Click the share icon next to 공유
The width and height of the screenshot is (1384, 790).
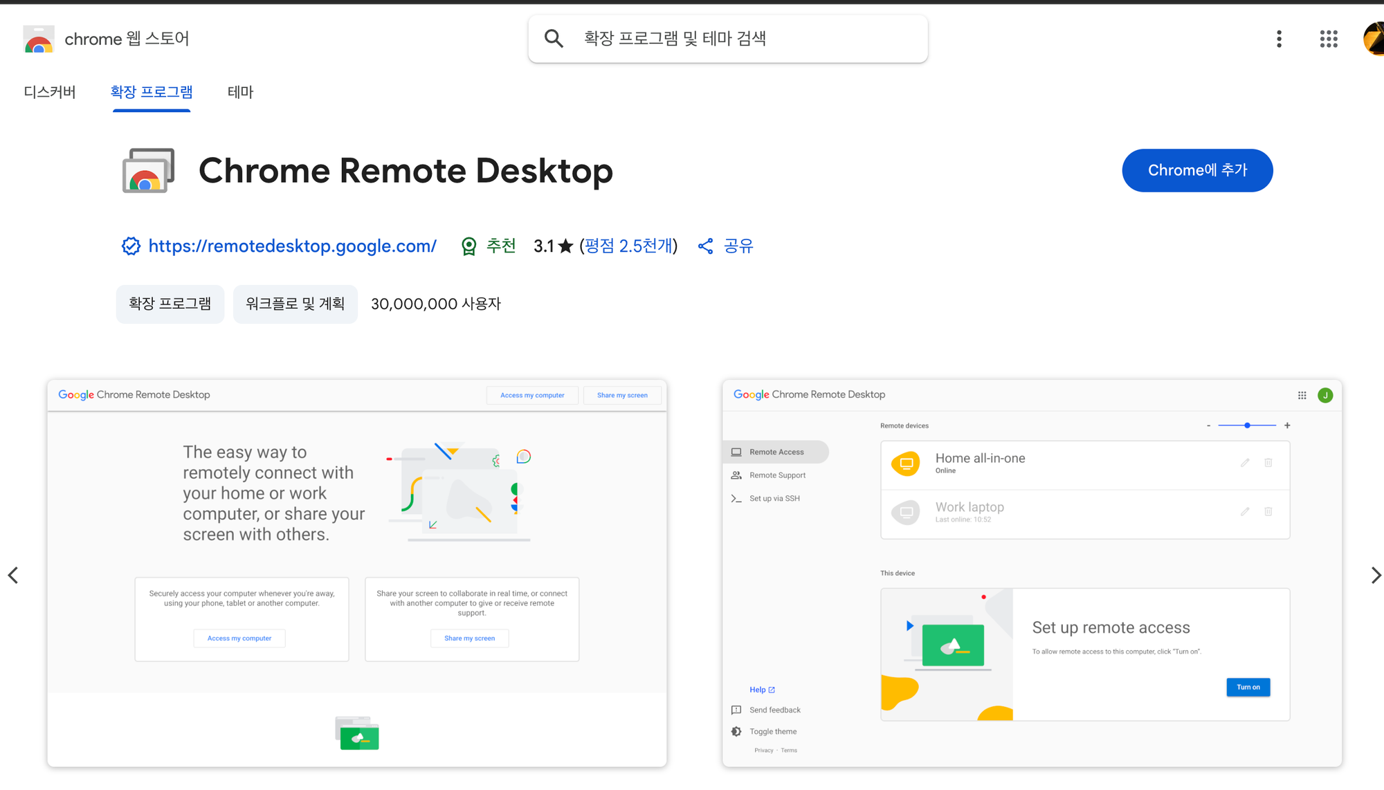705,246
